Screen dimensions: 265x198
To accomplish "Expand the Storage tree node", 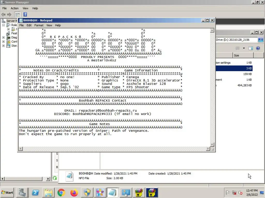I will coord(3,46).
